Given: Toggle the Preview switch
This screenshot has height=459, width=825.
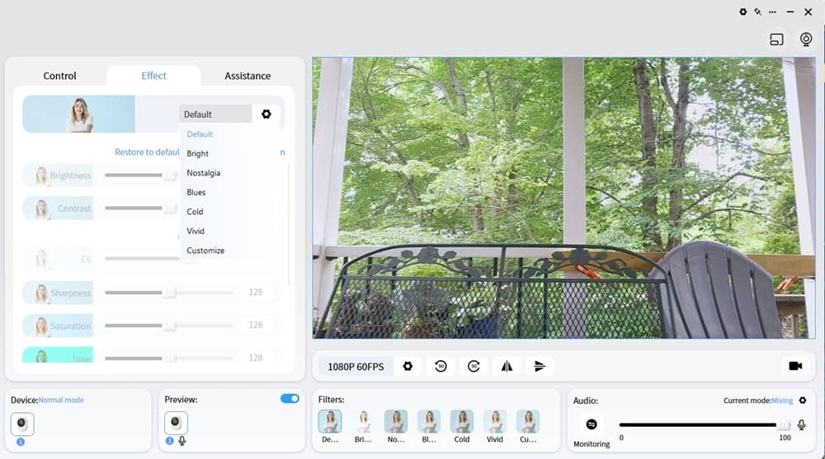Looking at the screenshot, I should point(290,399).
